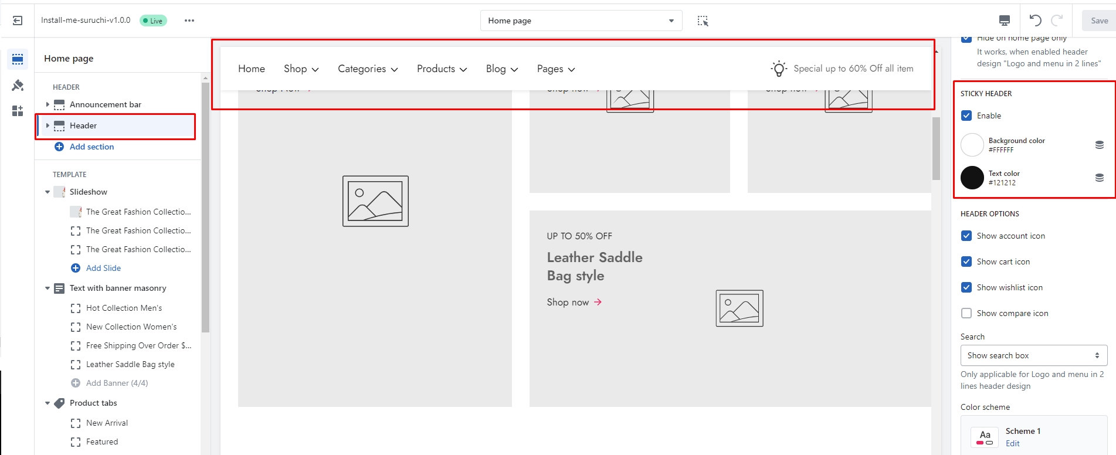Open the app embeds icon

tap(18, 111)
